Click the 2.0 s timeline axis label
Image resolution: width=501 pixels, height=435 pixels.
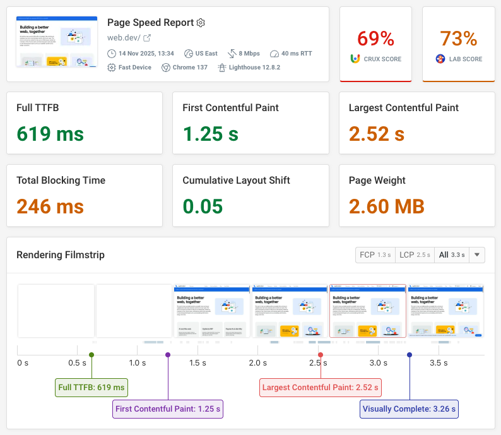click(258, 363)
